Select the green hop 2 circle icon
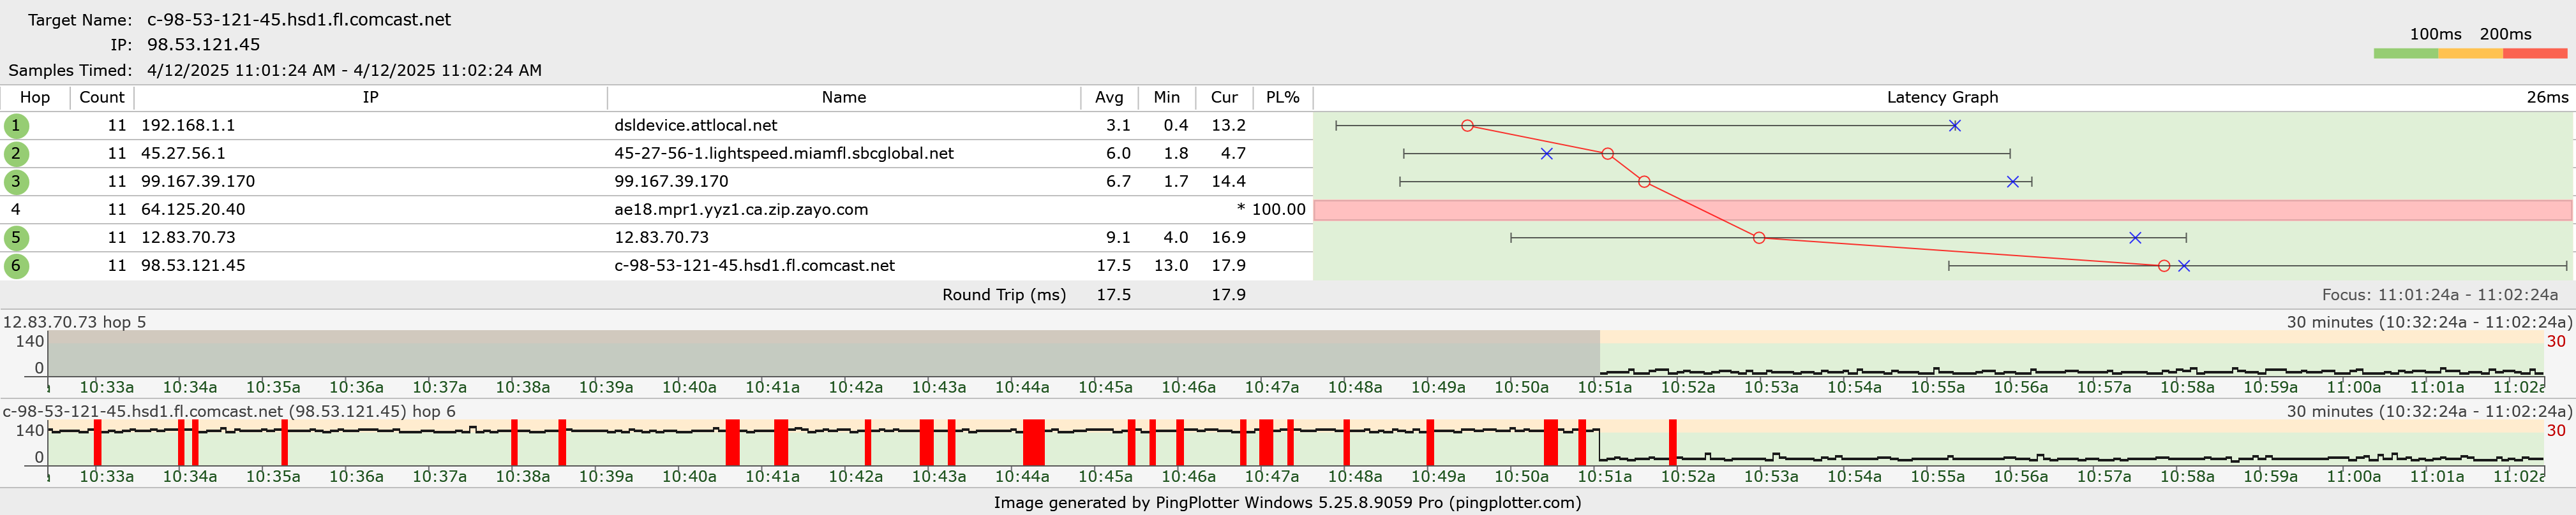The image size is (2576, 515). [16, 154]
